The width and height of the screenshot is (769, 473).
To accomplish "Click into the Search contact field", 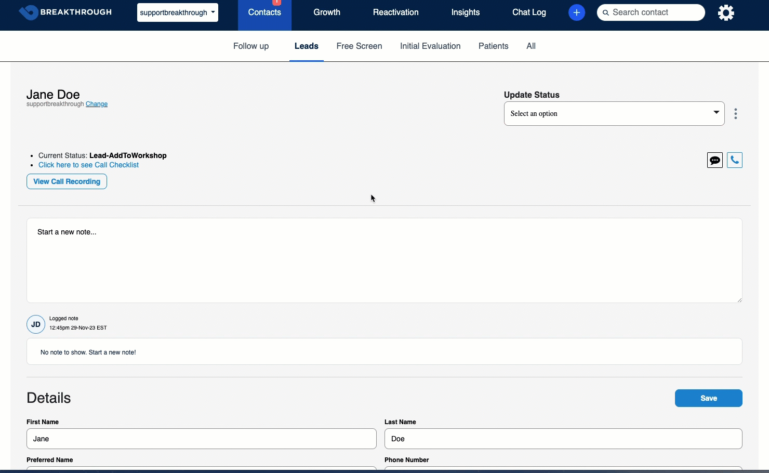I will pos(651,12).
